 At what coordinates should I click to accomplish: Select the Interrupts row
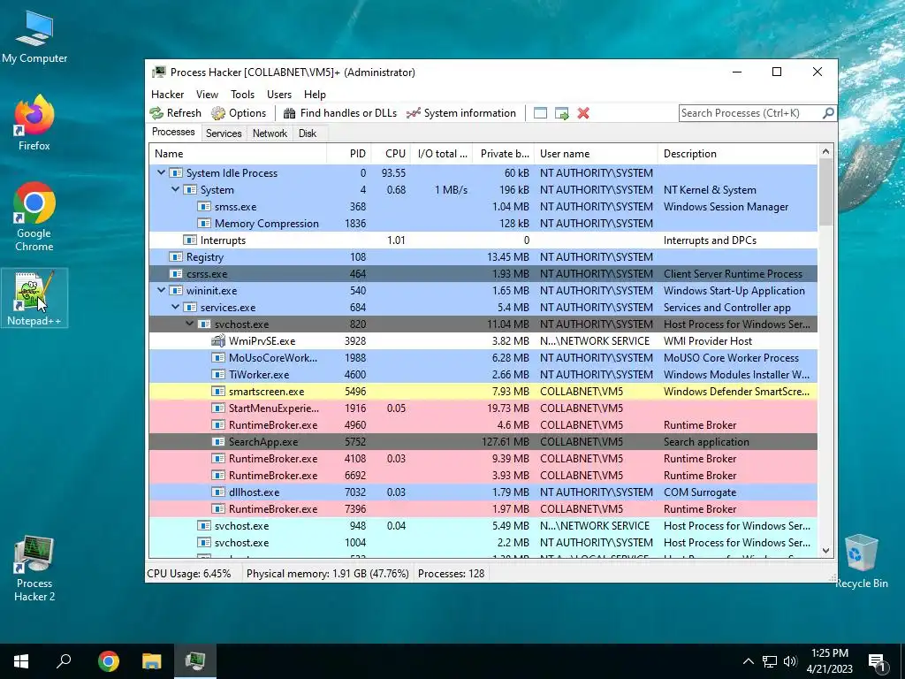pyautogui.click(x=483, y=240)
